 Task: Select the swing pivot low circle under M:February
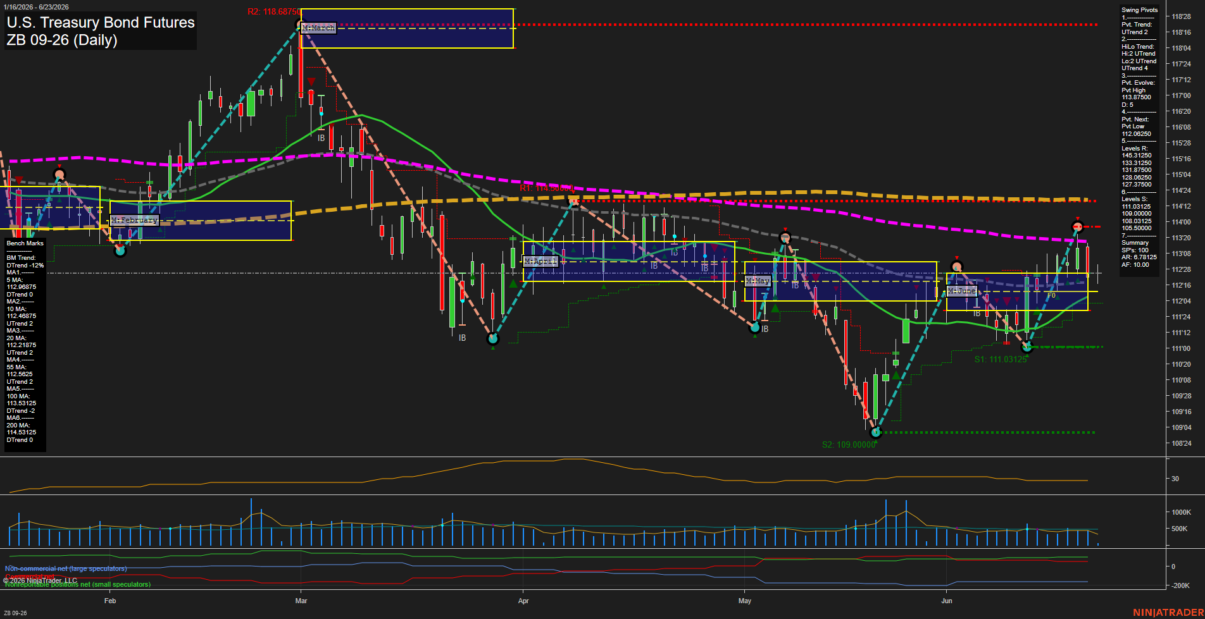tap(120, 251)
